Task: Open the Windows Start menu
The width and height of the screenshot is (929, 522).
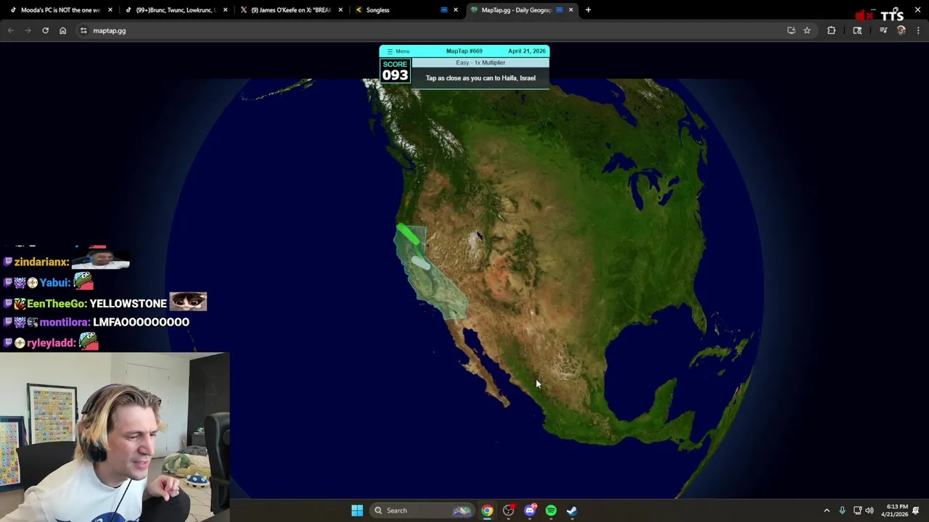Action: click(357, 510)
